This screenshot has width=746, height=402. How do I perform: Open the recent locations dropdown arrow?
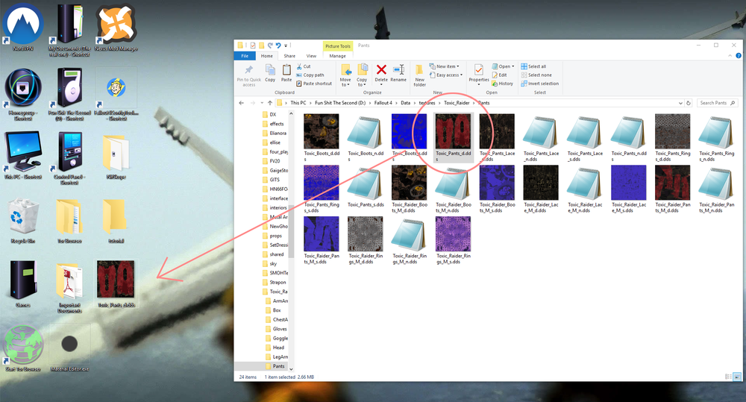coord(261,103)
